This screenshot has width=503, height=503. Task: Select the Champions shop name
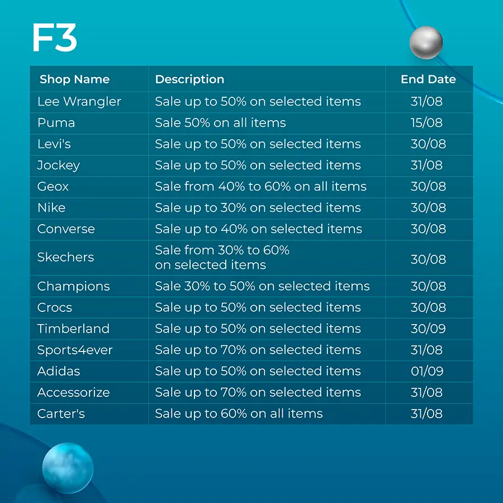tap(73, 287)
